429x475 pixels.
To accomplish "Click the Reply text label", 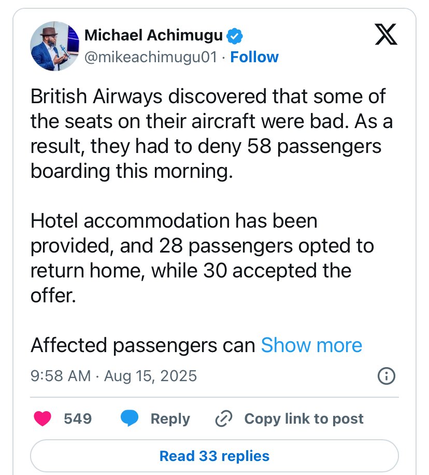I will point(170,419).
